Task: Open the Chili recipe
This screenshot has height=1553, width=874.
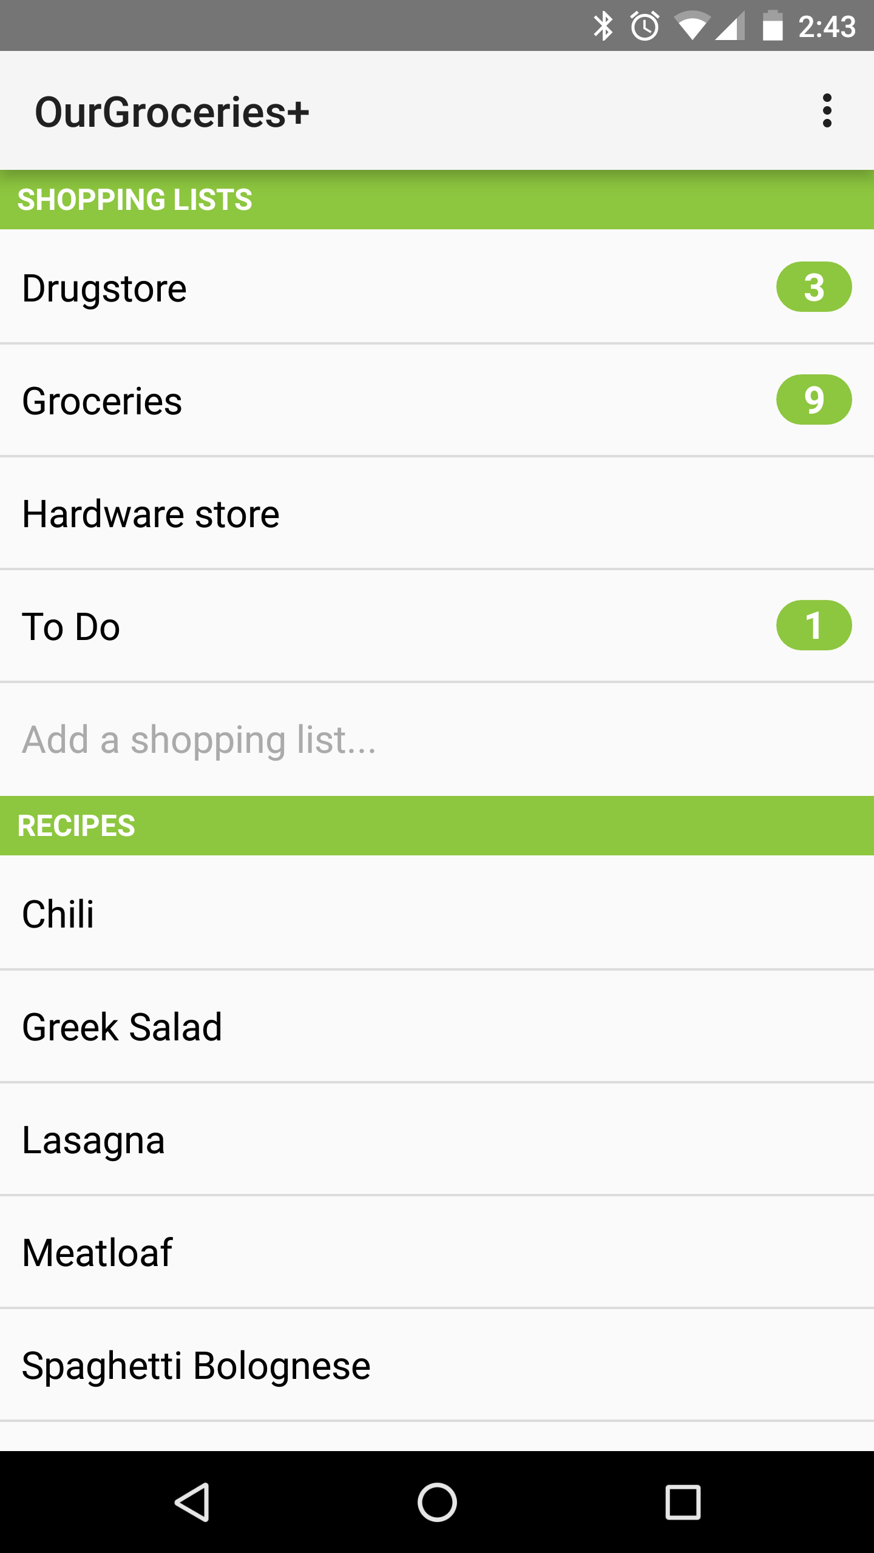Action: pyautogui.click(x=437, y=913)
